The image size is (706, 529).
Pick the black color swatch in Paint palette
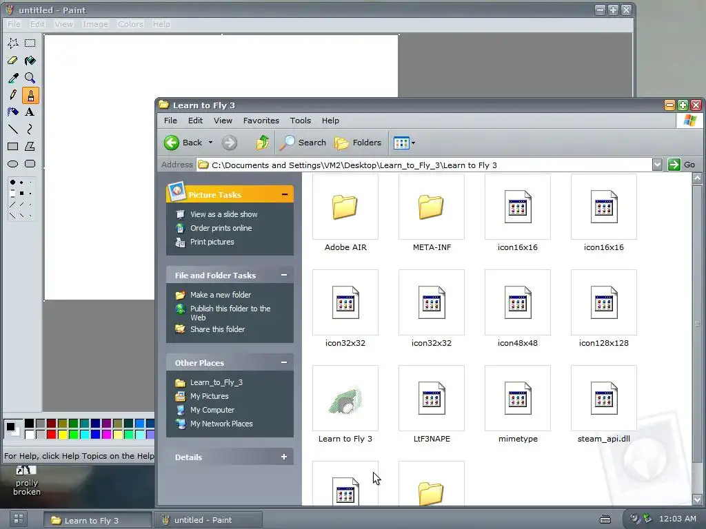(x=29, y=424)
